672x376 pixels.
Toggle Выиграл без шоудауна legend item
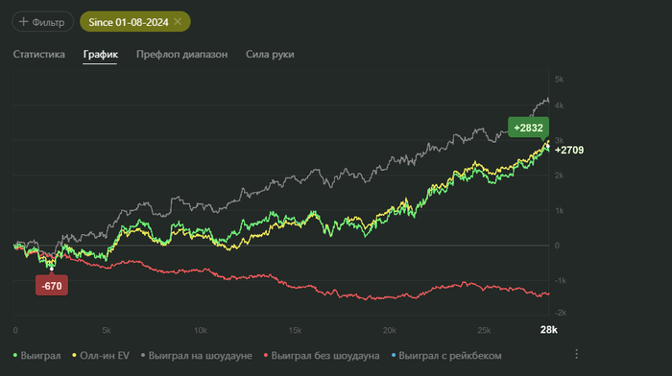pos(322,356)
